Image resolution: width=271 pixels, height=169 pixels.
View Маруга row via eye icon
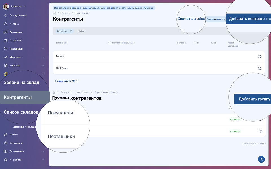[259, 57]
